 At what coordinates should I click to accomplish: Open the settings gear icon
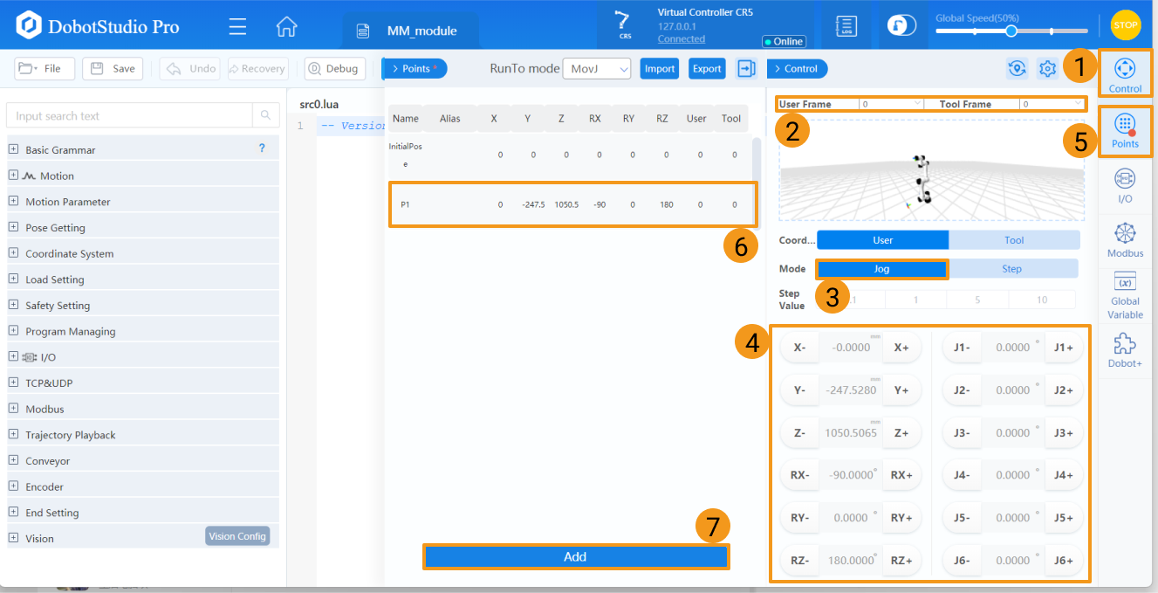(x=1047, y=69)
